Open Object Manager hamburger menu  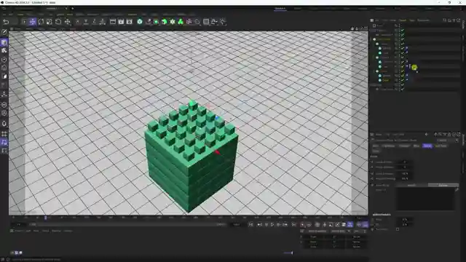[372, 20]
